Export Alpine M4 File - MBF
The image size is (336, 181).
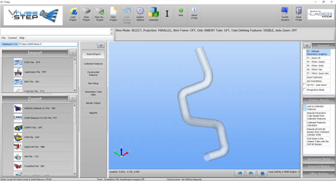(38, 147)
